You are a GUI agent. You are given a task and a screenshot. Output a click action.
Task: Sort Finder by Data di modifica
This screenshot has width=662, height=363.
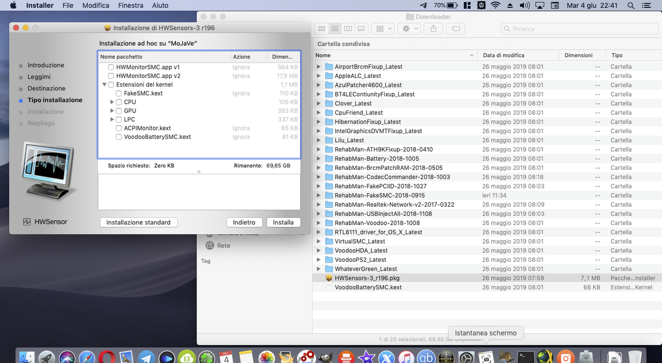[x=519, y=55]
